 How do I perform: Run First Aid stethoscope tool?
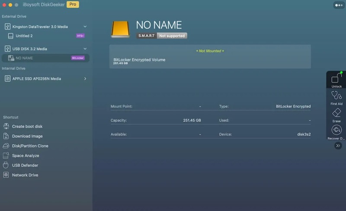click(336, 95)
